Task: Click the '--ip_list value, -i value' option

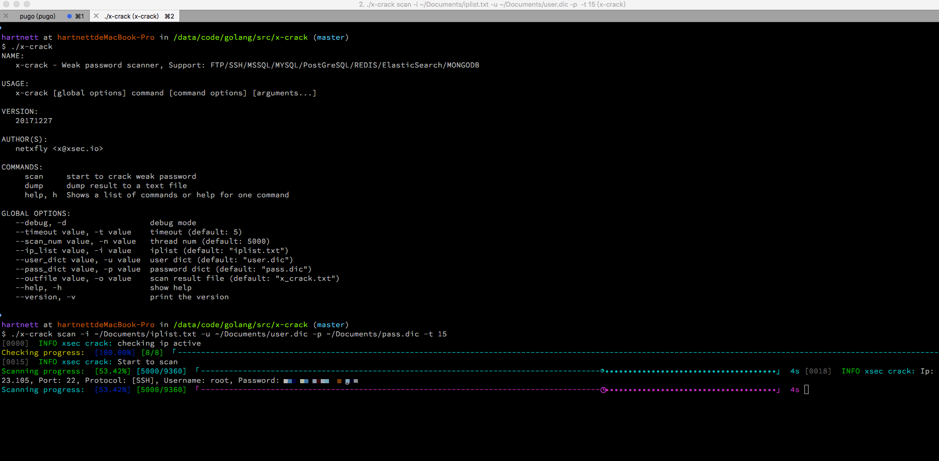Action: point(73,250)
